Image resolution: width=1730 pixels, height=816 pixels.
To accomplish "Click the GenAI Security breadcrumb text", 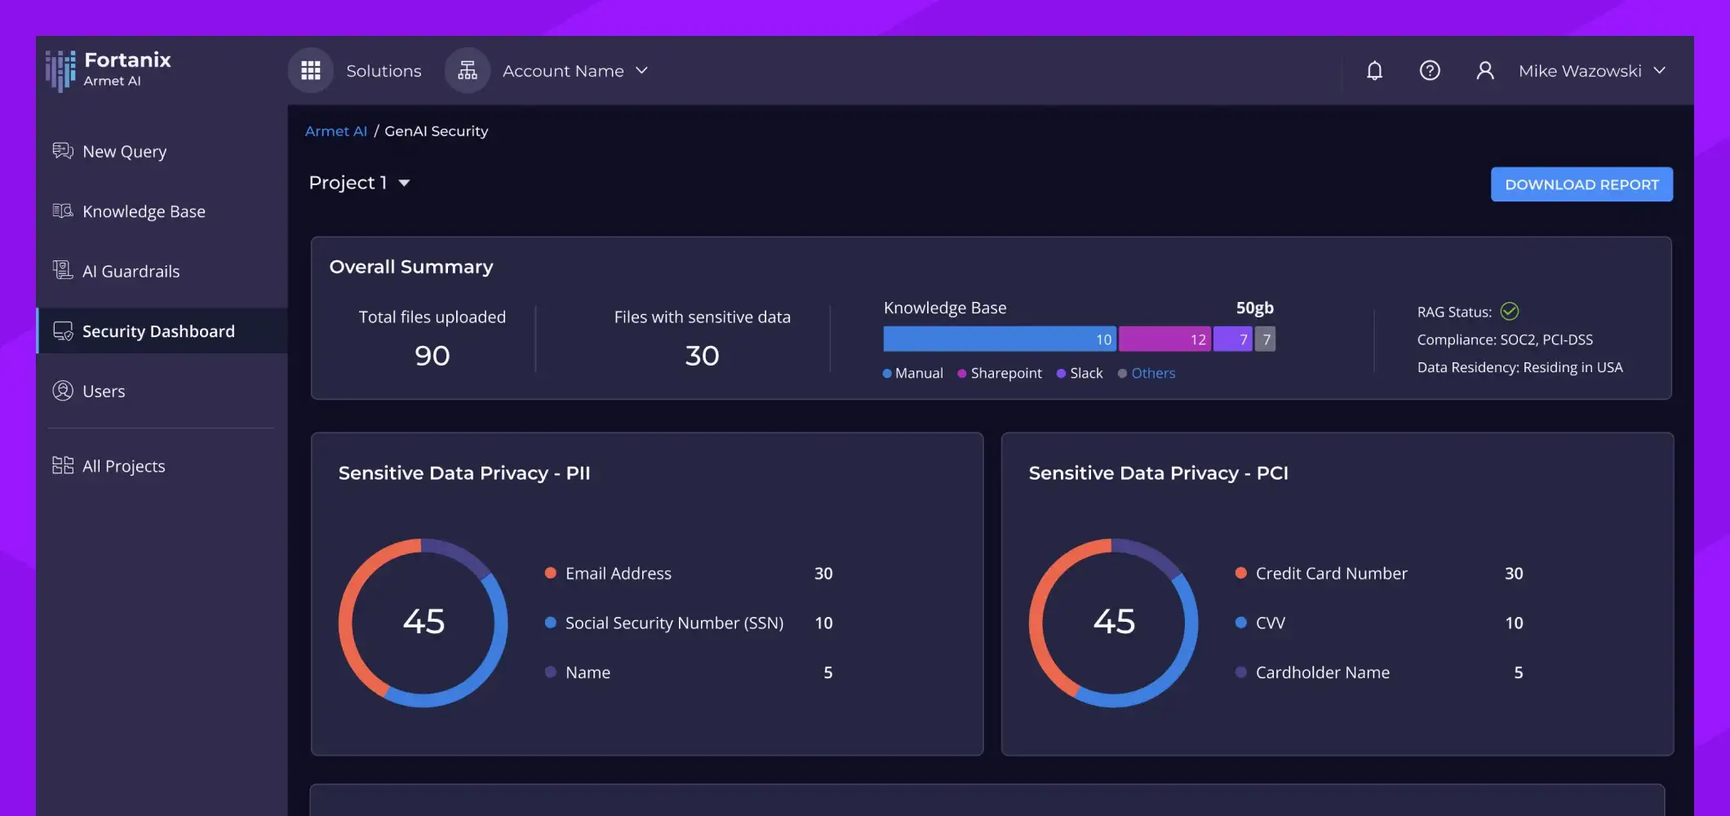I will (437, 131).
